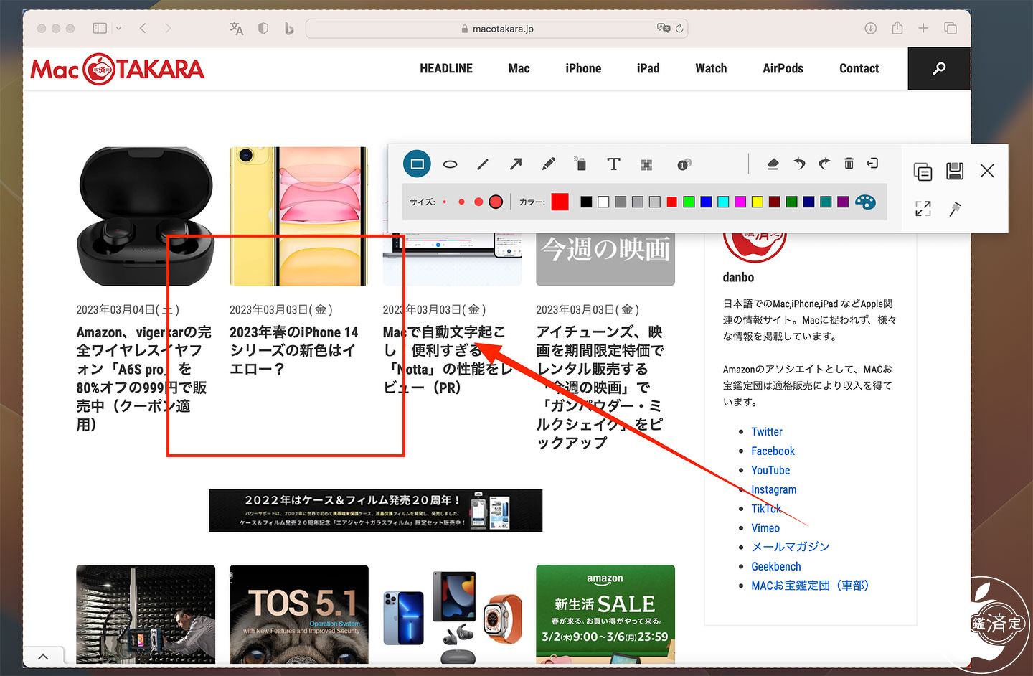
Task: Pick the mosaic blur tool
Action: pyautogui.click(x=646, y=164)
